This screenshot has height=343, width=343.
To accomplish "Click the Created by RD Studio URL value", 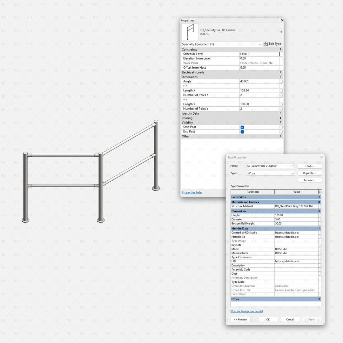I will pos(296,233).
